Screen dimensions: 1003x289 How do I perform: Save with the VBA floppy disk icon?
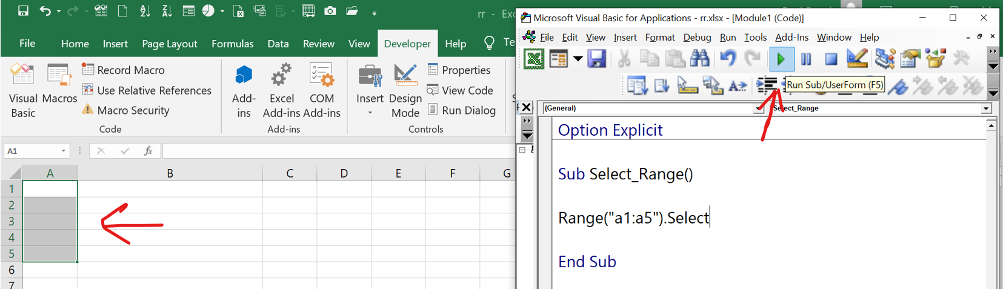pyautogui.click(x=596, y=59)
